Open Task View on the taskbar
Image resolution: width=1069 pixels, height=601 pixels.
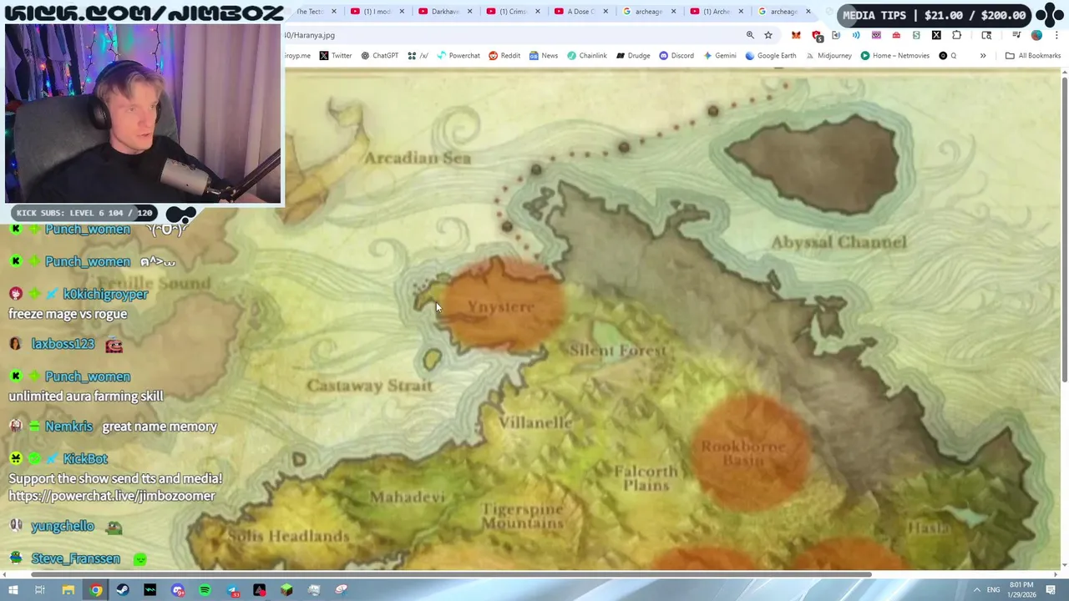[39, 590]
